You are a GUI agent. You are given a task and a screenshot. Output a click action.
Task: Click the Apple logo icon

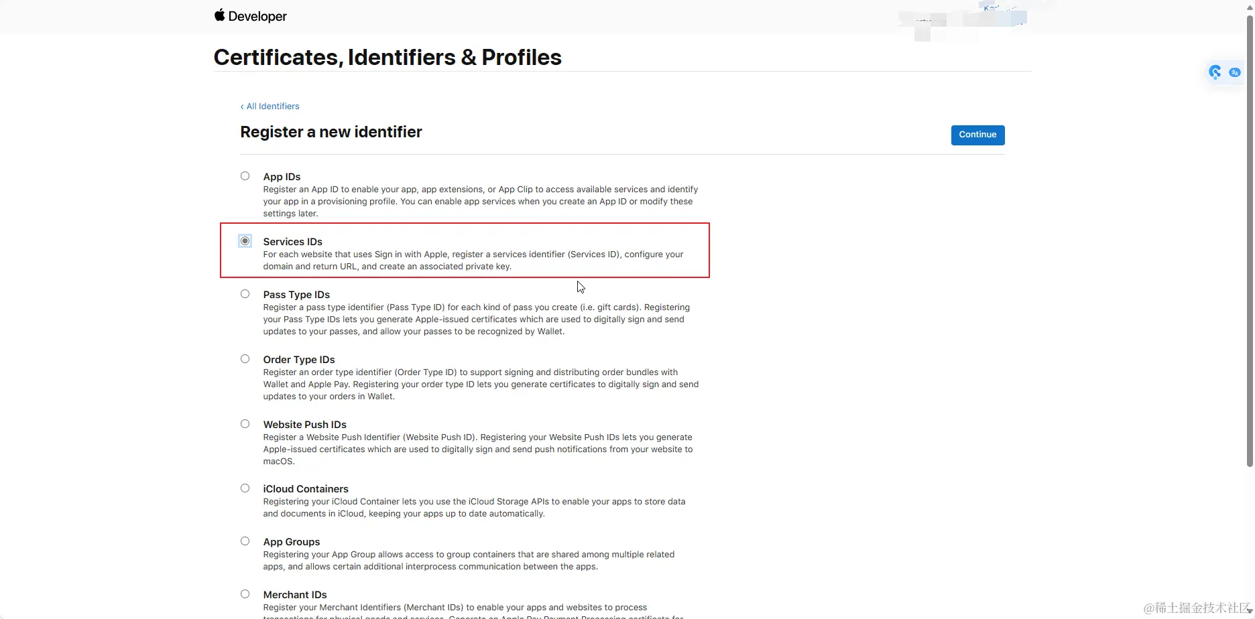[219, 15]
